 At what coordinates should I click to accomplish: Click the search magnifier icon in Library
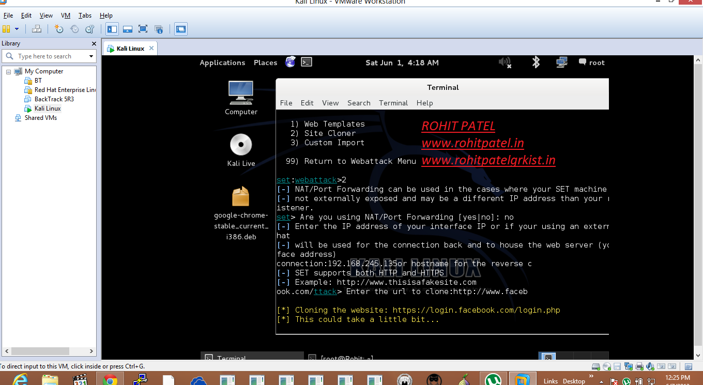9,56
